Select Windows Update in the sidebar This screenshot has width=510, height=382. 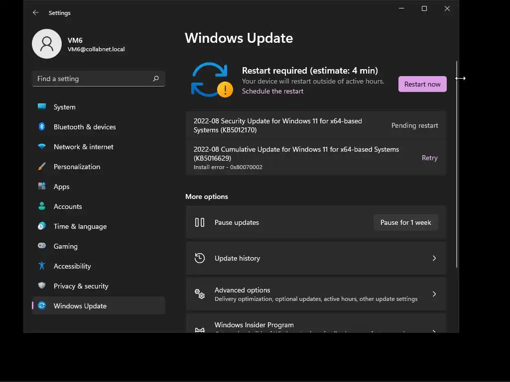pyautogui.click(x=99, y=306)
